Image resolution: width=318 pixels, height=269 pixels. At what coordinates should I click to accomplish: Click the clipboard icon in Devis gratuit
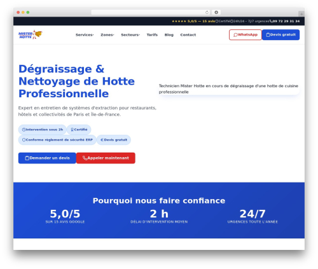268,35
